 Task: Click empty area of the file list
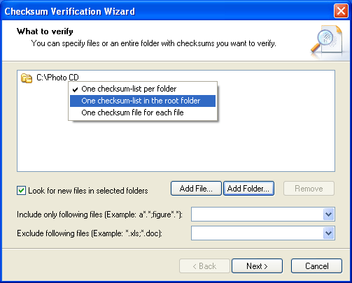tap(176, 147)
